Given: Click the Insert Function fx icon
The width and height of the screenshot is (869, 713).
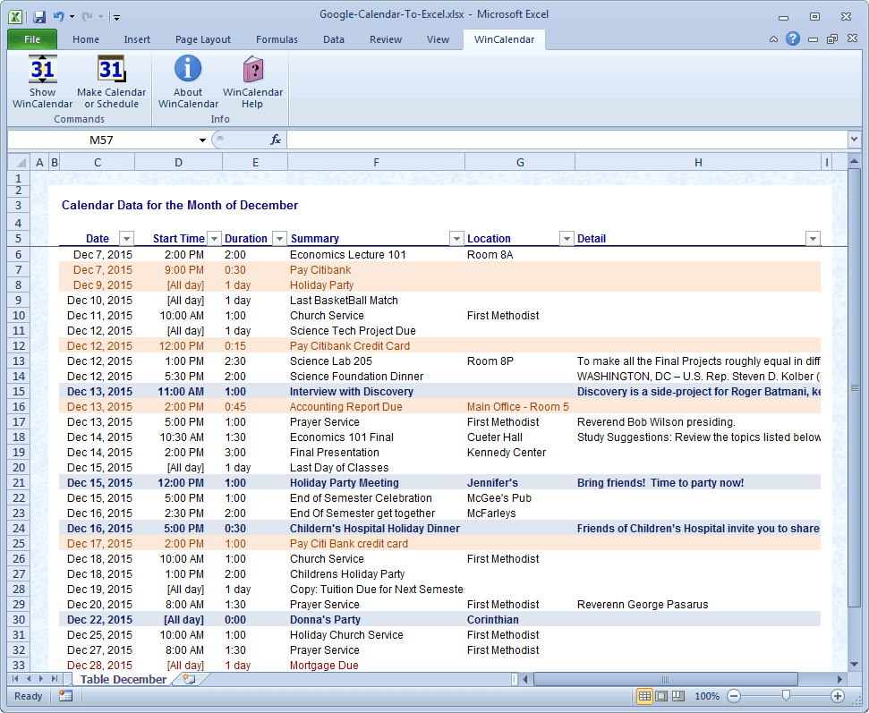Looking at the screenshot, I should (275, 139).
